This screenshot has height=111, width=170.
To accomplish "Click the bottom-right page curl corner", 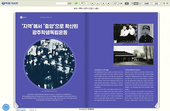I will pyautogui.click(x=156, y=105).
